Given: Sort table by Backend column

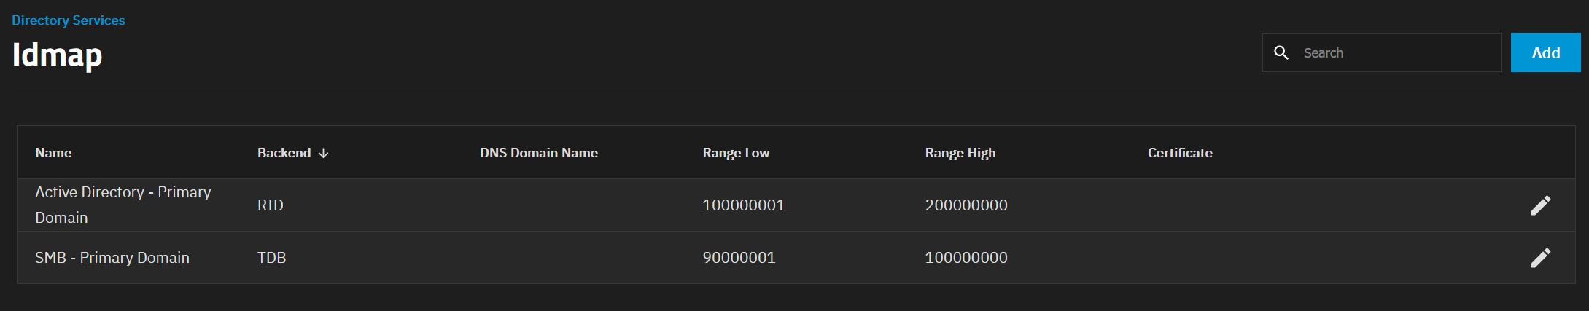Looking at the screenshot, I should click(x=284, y=153).
